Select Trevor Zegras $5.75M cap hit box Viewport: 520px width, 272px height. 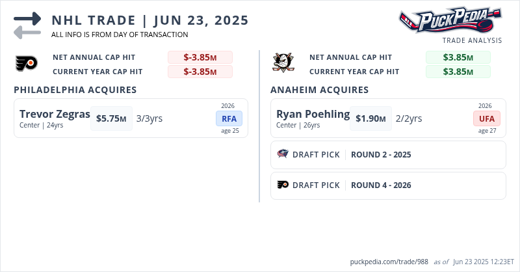[x=111, y=118]
